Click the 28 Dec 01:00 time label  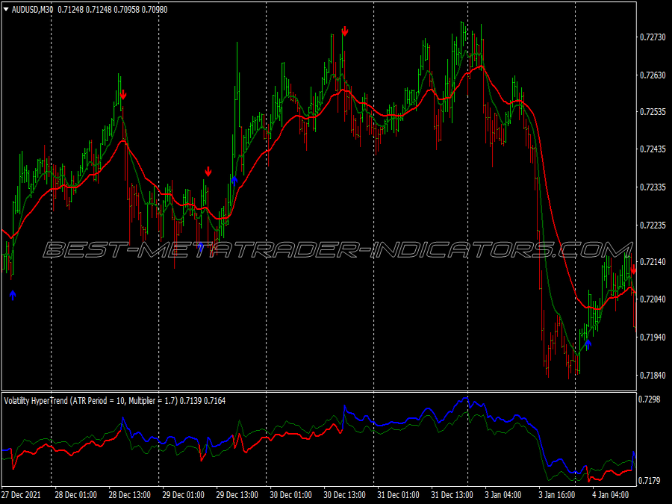[76, 495]
